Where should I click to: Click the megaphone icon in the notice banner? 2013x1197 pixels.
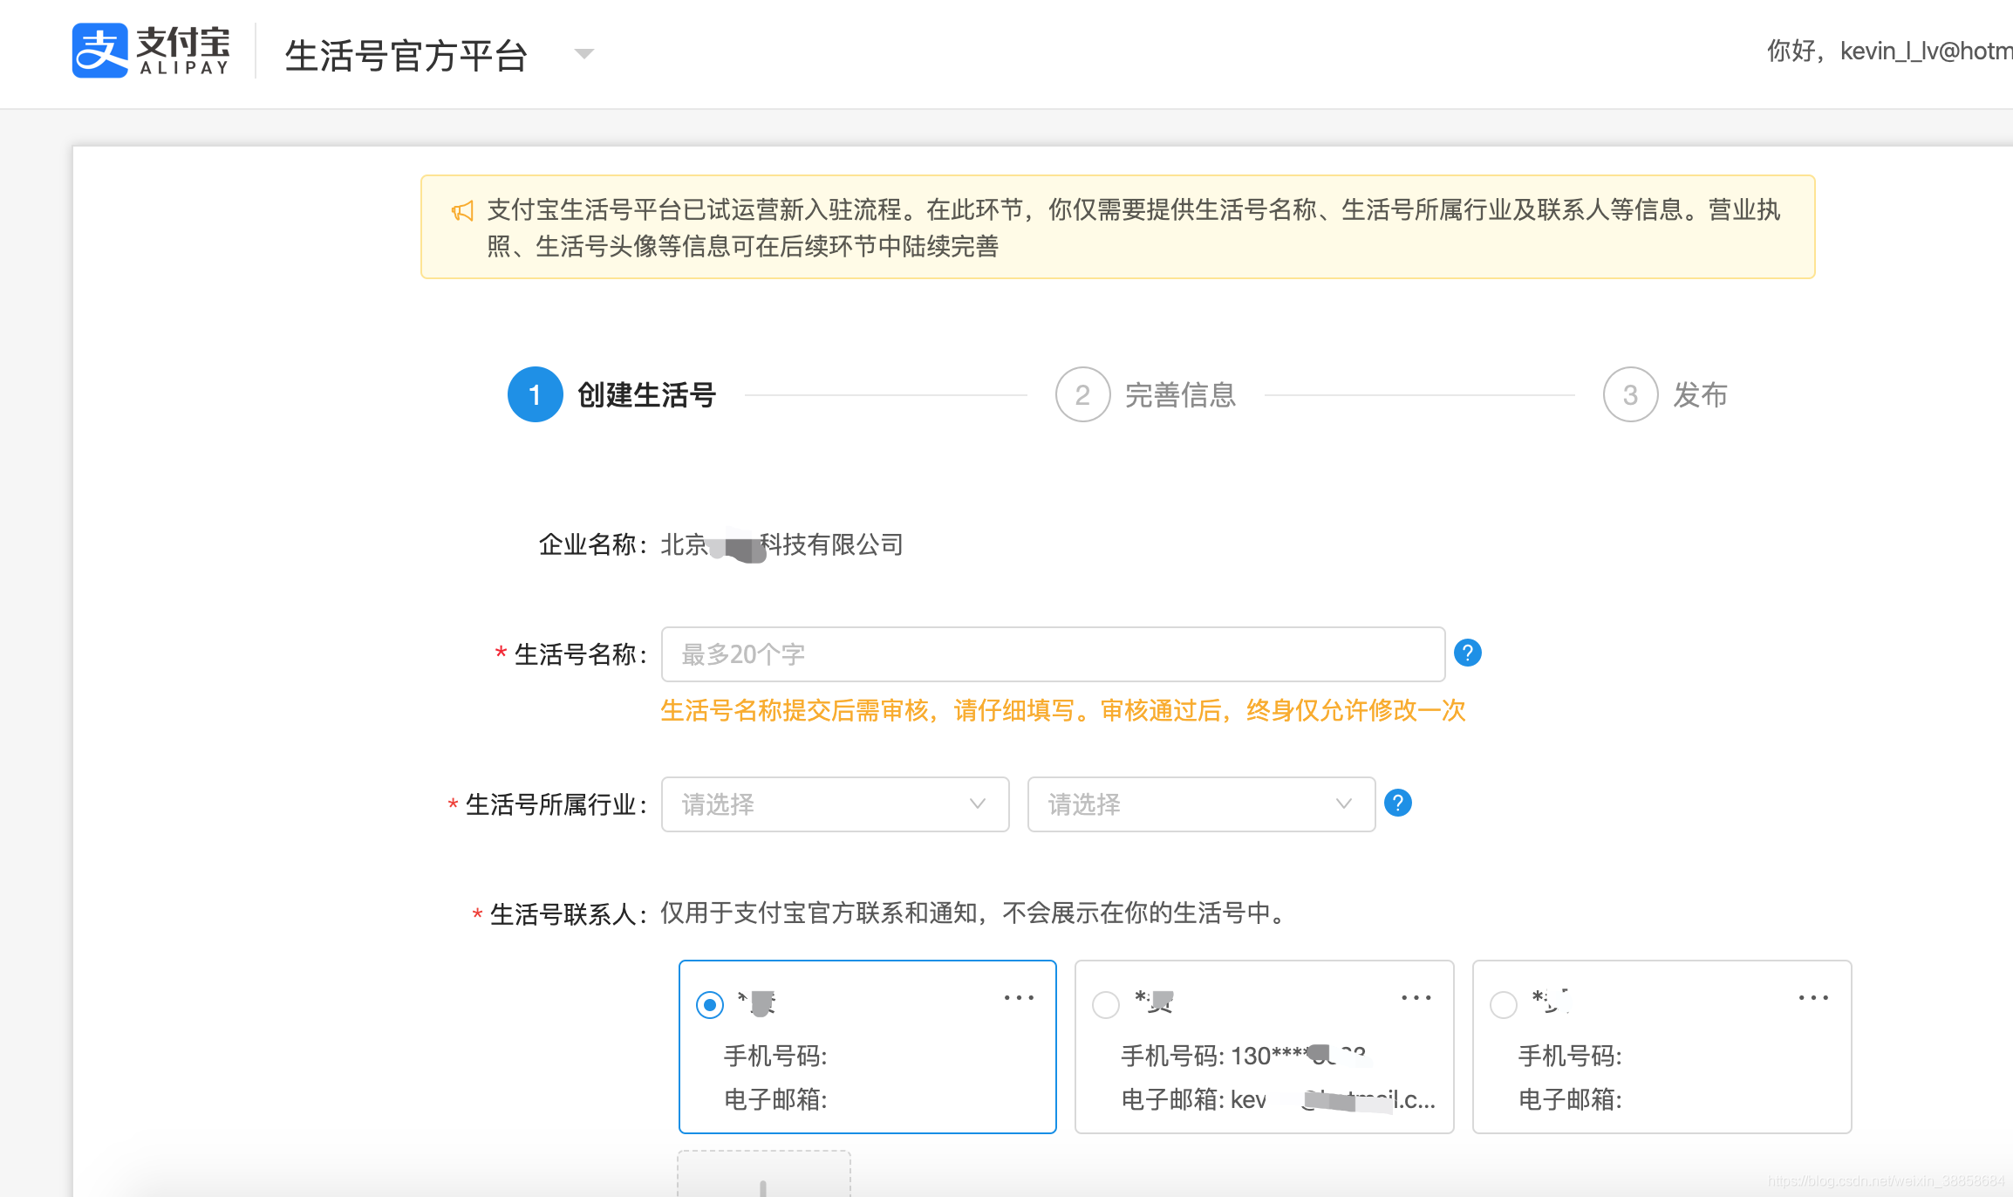[462, 211]
